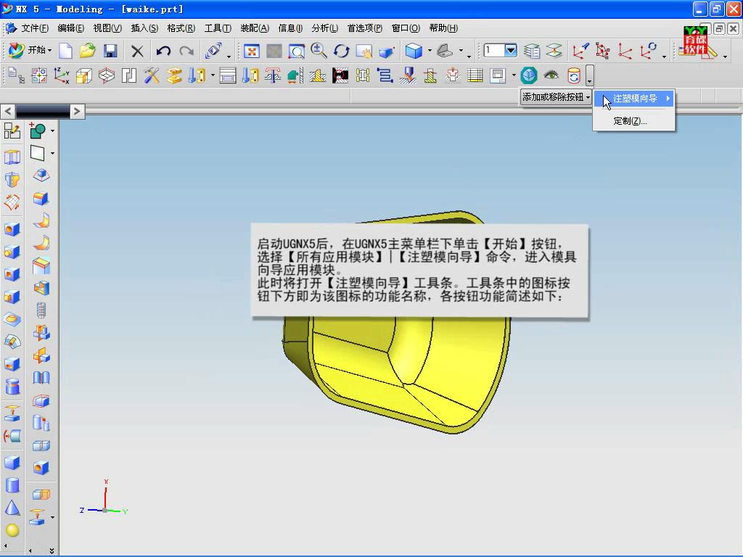Choose 定制(Z)... from the popup menu
Screen dimensions: 743x557
(x=630, y=121)
